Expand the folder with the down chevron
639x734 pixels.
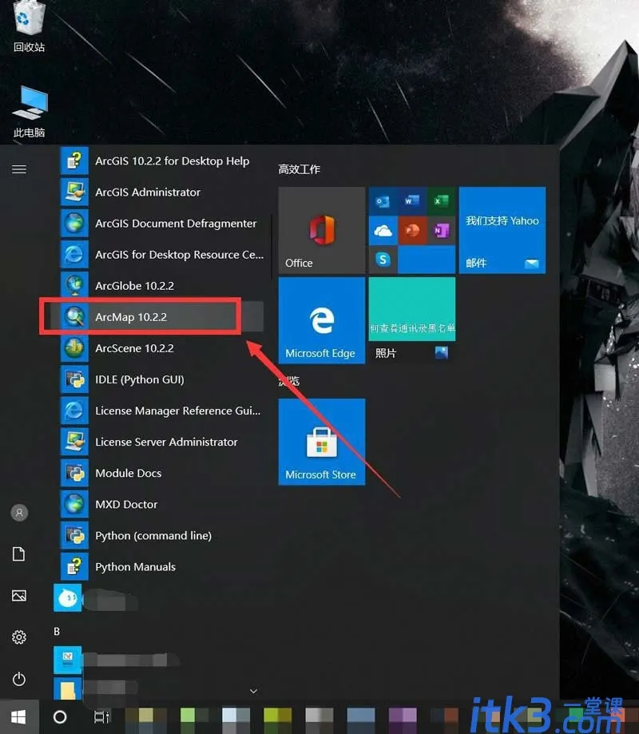tap(254, 691)
